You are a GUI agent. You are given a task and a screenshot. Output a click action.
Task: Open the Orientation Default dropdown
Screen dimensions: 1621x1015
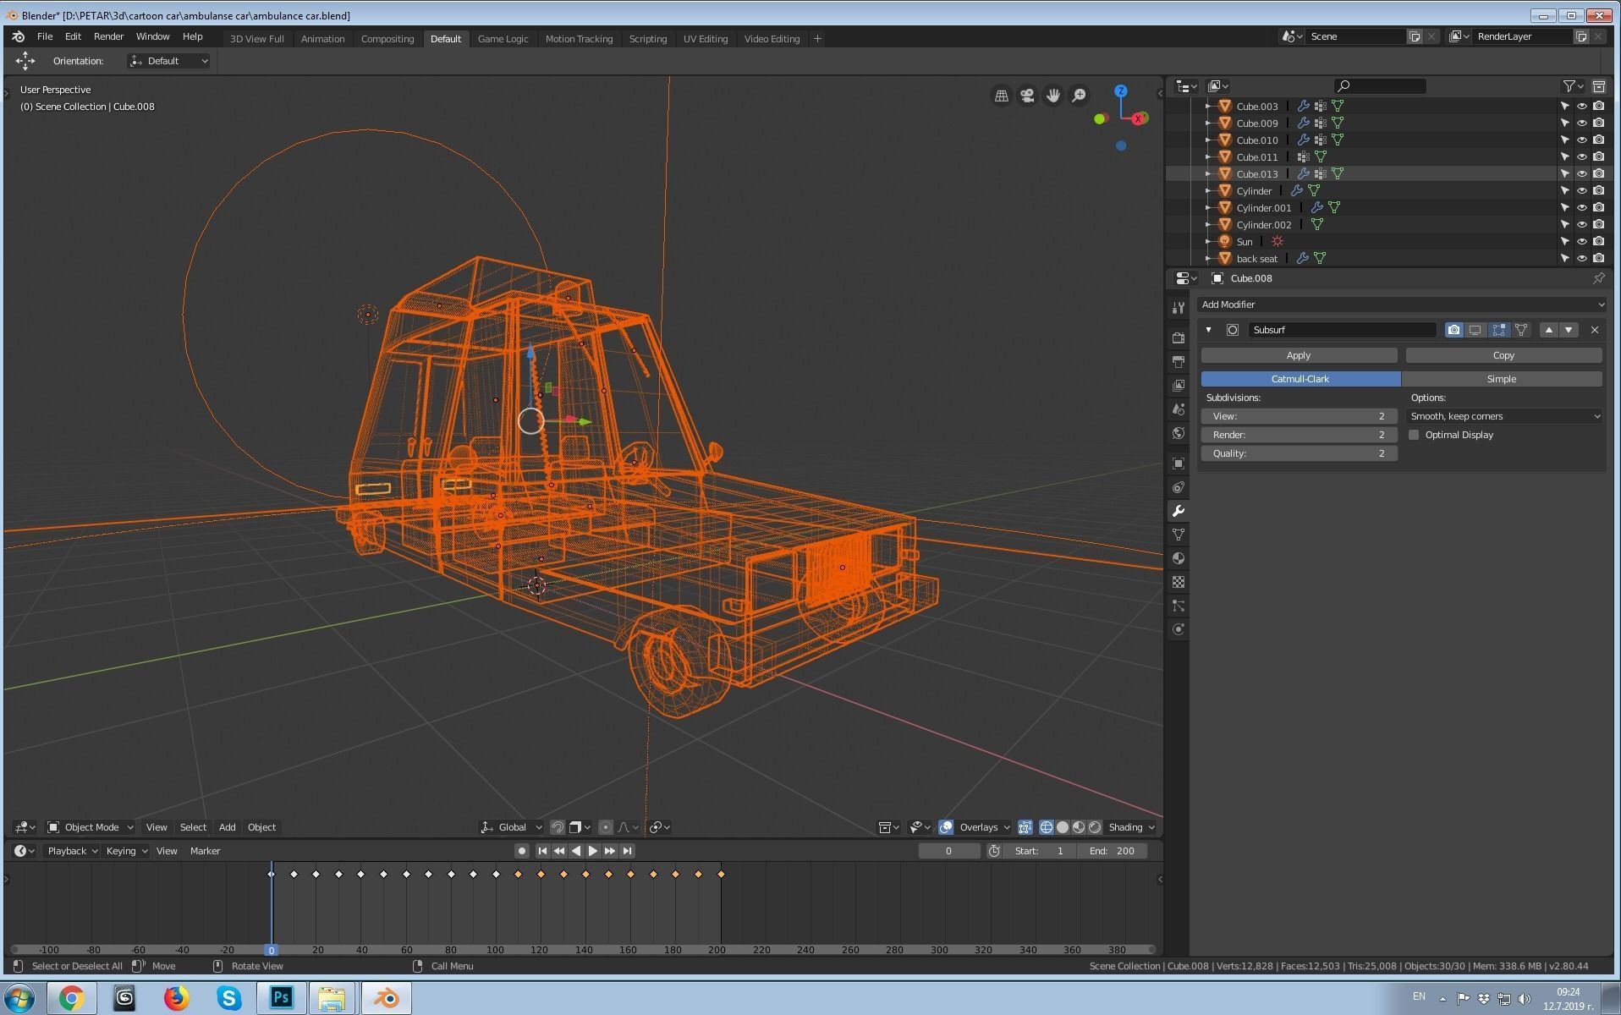(x=168, y=61)
